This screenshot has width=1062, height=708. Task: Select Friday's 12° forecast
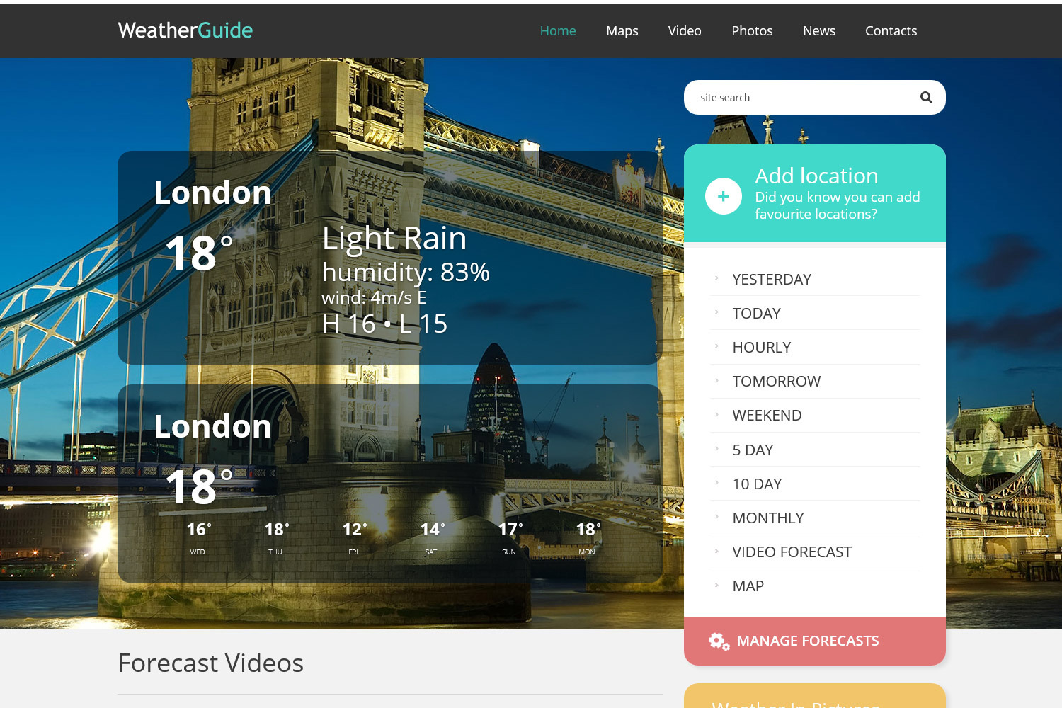coord(353,536)
